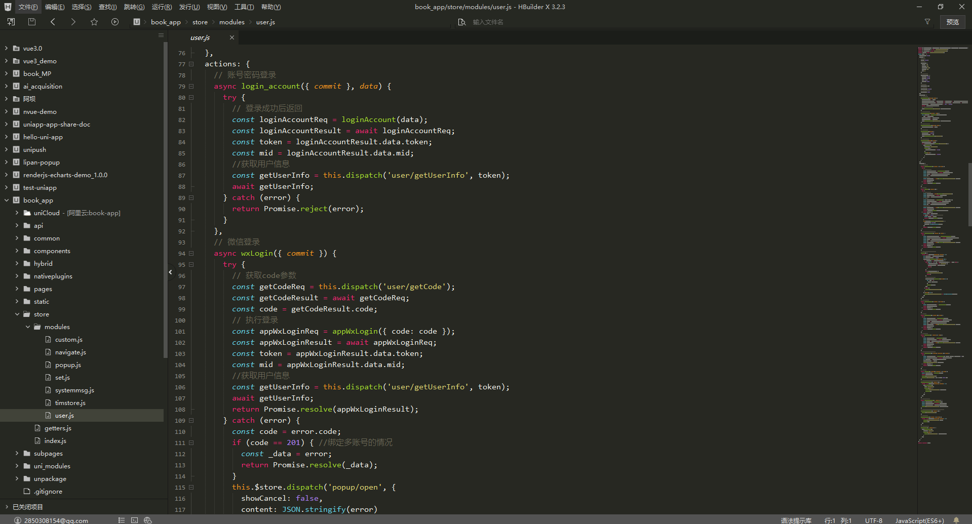Fold the if block at line 111
This screenshot has width=972, height=524.
pos(191,443)
